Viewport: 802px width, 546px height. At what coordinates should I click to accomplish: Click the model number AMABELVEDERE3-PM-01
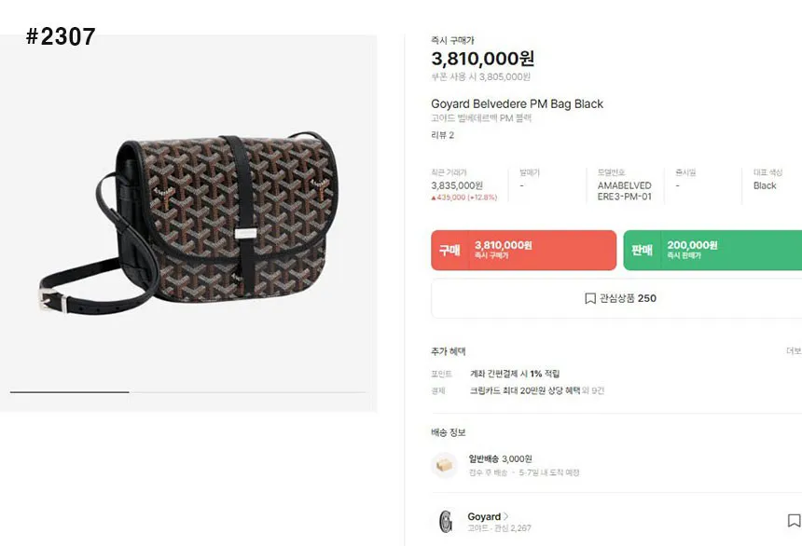click(x=624, y=191)
